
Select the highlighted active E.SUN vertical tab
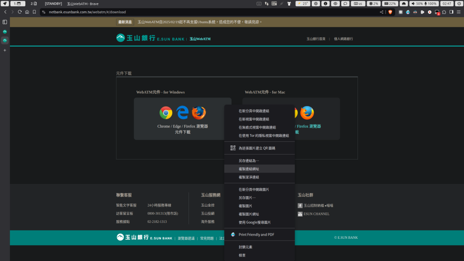(x=5, y=40)
